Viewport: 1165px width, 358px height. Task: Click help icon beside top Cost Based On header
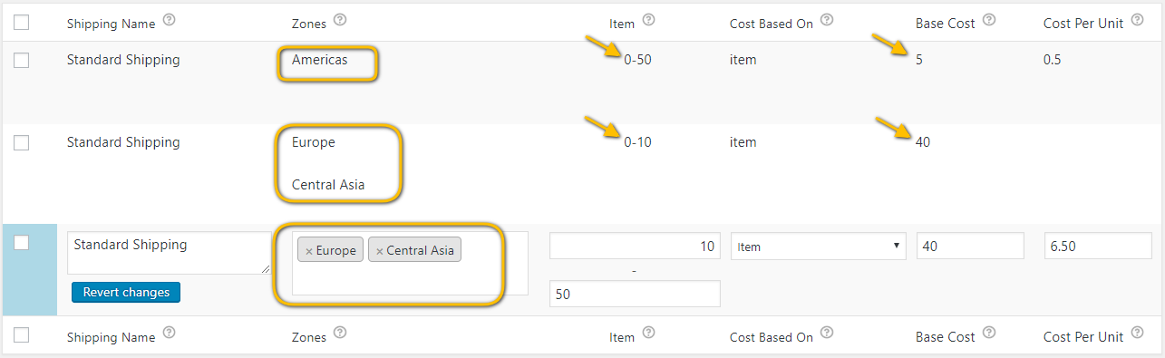click(827, 21)
